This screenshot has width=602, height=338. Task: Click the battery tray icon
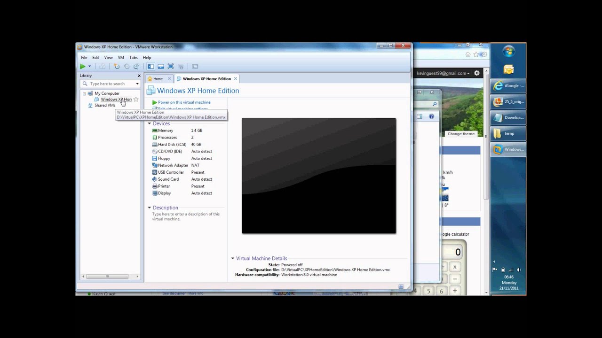tap(503, 270)
